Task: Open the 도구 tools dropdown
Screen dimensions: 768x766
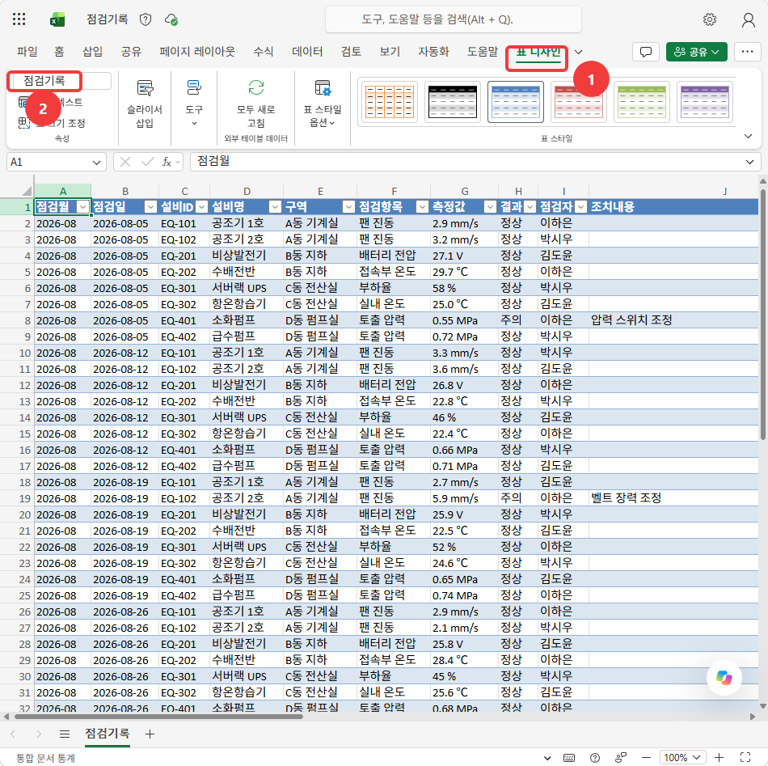Action: click(x=194, y=103)
